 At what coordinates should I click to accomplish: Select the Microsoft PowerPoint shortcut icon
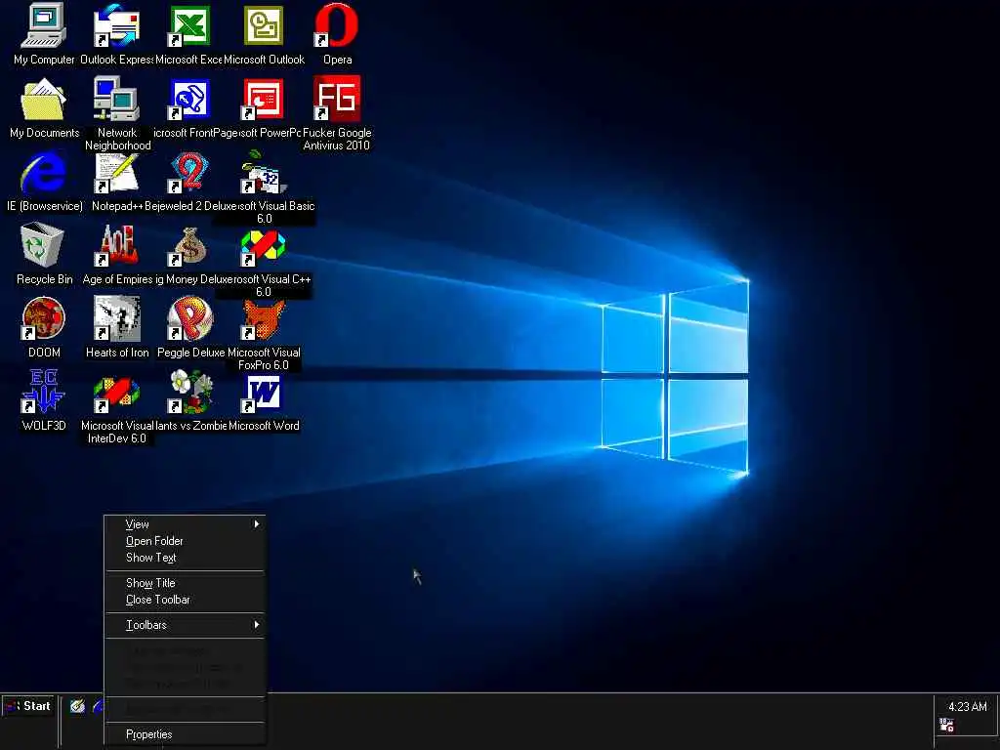click(x=263, y=99)
